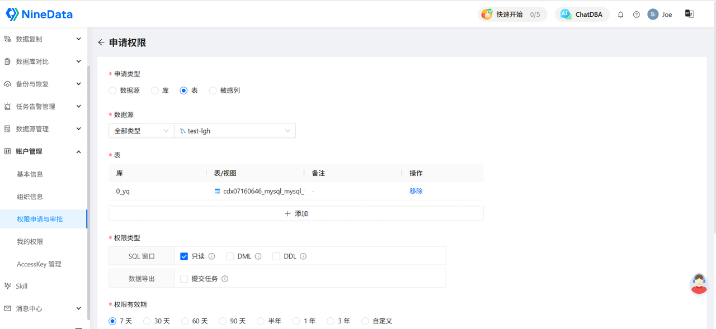The image size is (716, 329).
Task: Open the 全部类型 datasource type dropdown
Action: pos(141,131)
